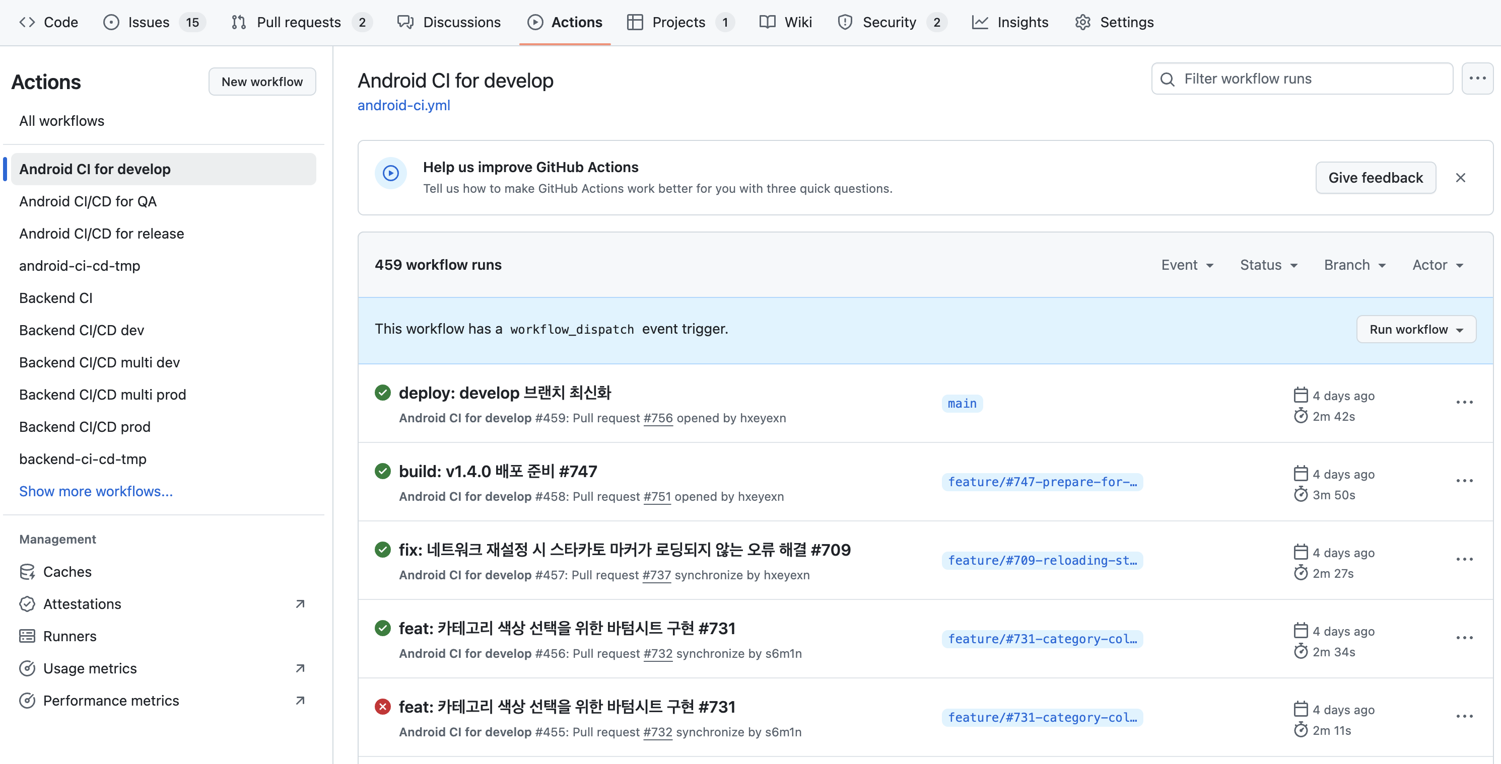Click the Caches database icon
The width and height of the screenshot is (1501, 764).
[27, 572]
